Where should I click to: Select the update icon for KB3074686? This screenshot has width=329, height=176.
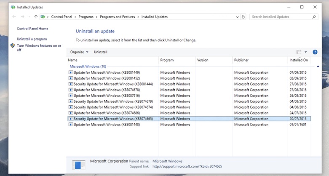pyautogui.click(x=71, y=113)
